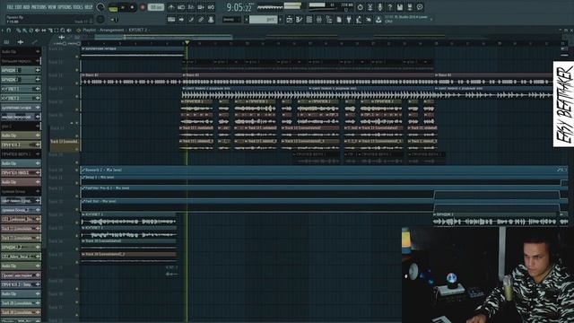Image resolution: width=574 pixels, height=323 pixels.
Task: Toggle pattern/song mode switch
Action: tap(113, 8)
